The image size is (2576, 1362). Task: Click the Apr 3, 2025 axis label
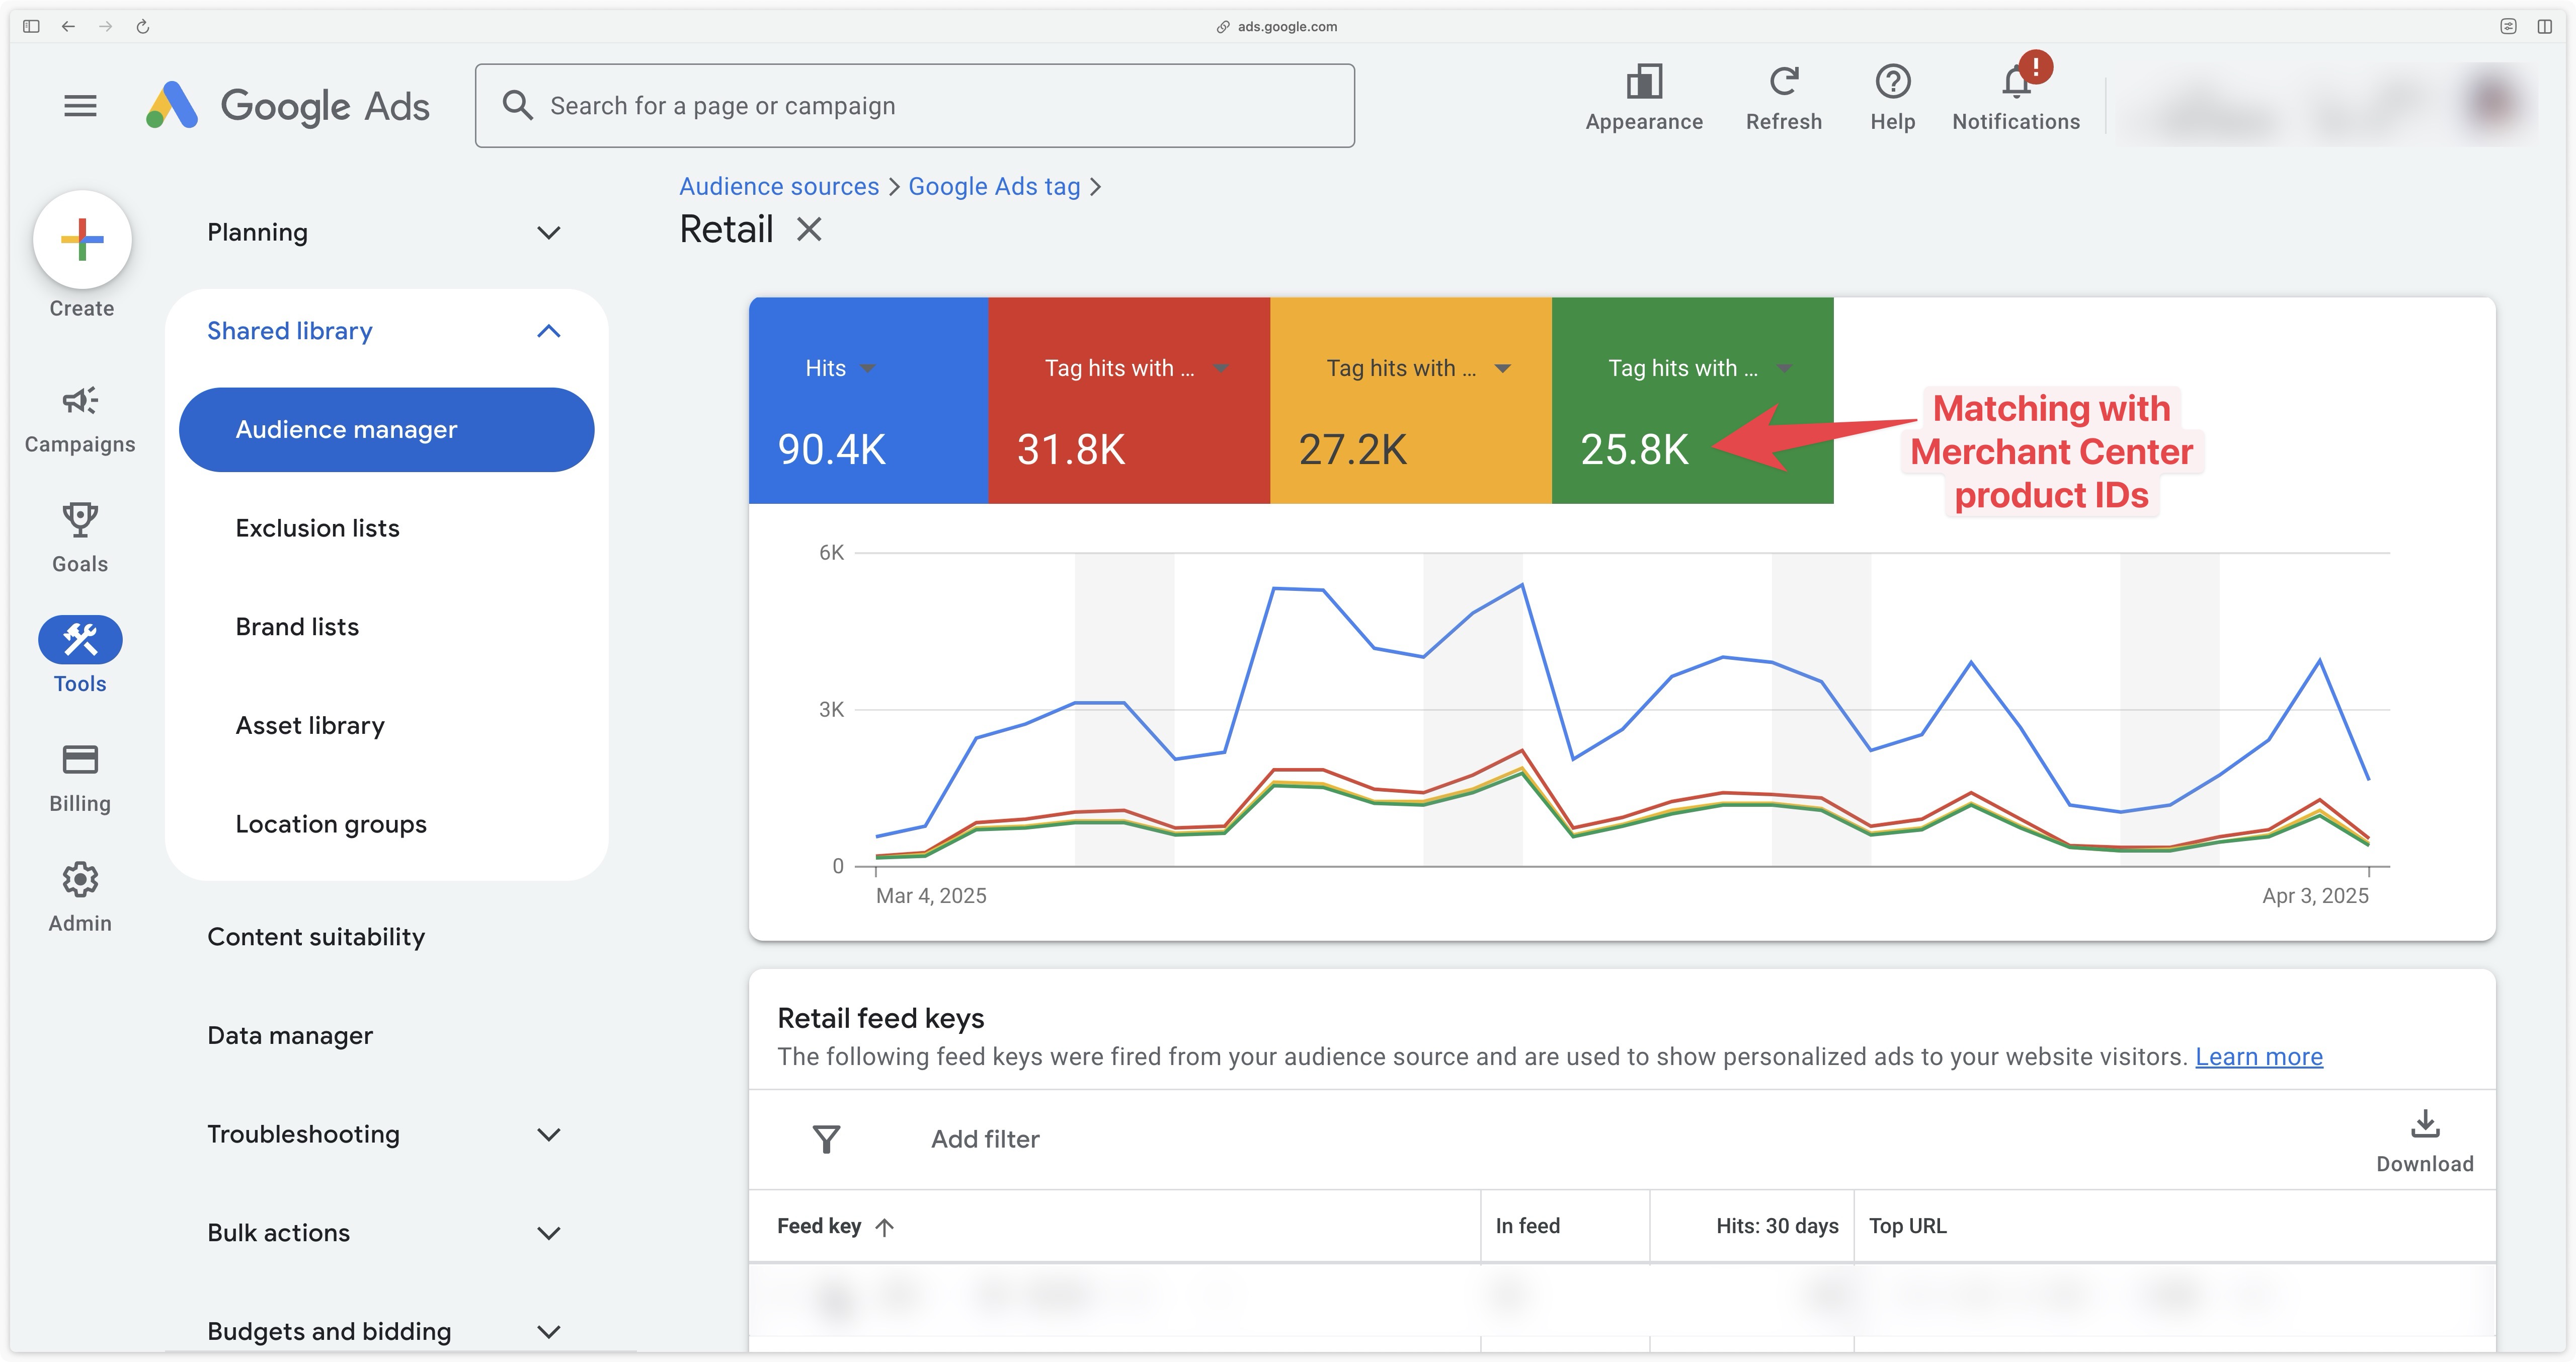pos(2315,895)
